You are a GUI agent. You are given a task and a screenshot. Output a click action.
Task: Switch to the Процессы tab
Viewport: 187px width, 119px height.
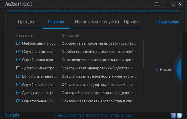28,22
